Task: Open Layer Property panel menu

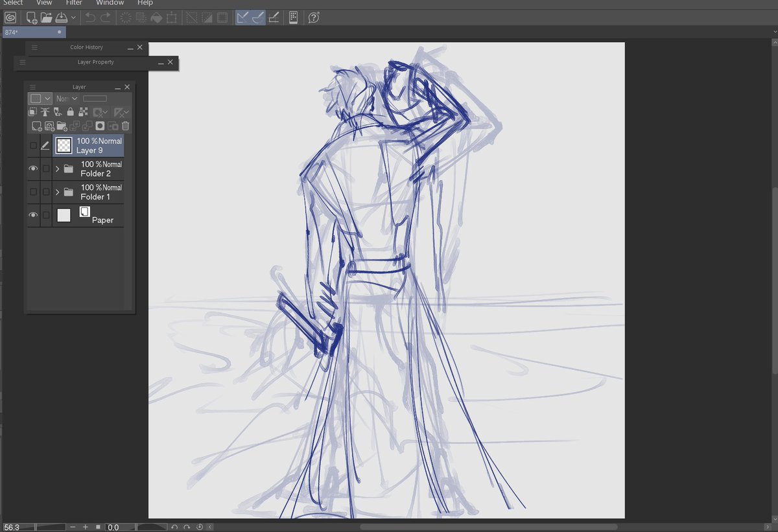Action: (23, 62)
